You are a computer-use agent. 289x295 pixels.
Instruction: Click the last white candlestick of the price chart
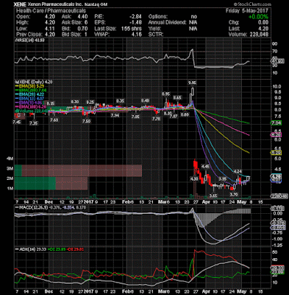pos(249,178)
